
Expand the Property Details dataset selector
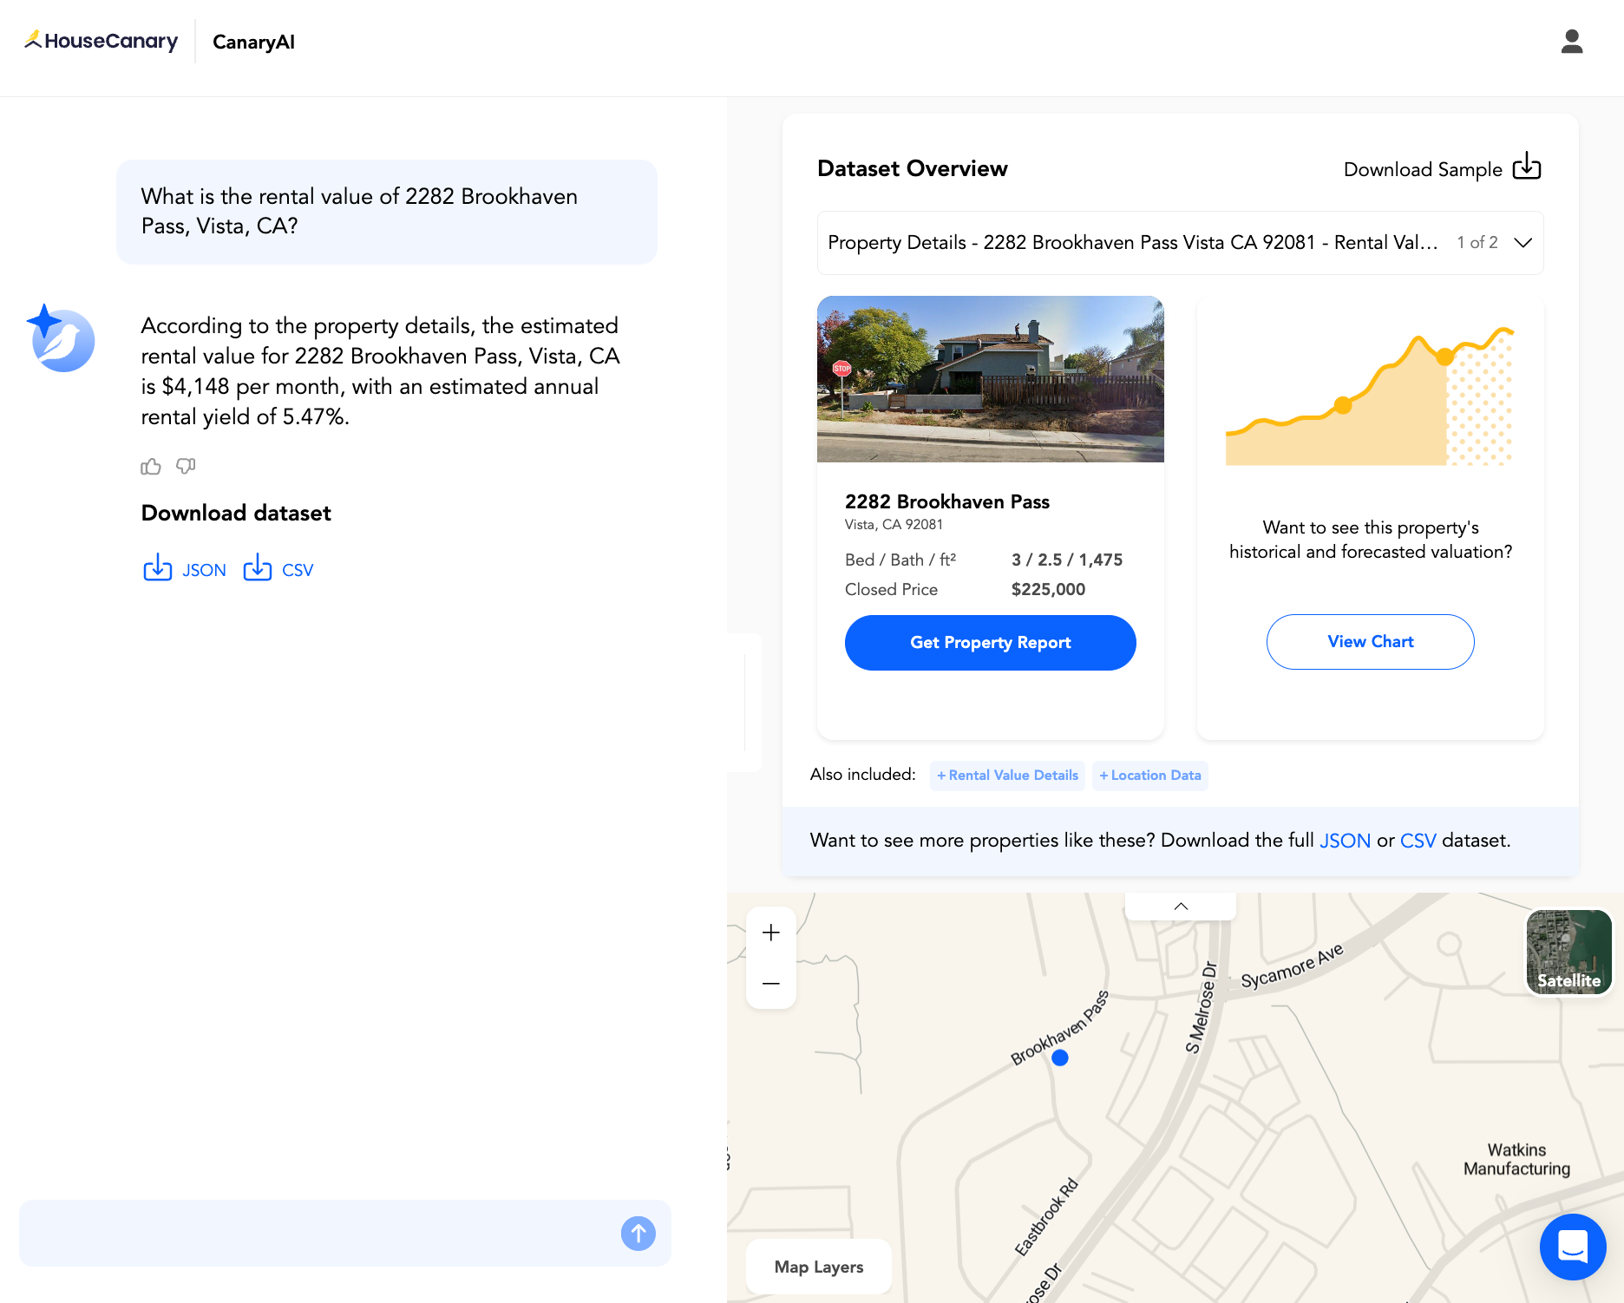[x=1523, y=243]
